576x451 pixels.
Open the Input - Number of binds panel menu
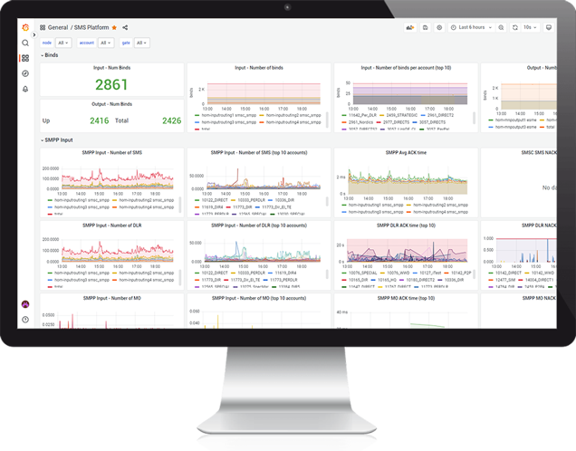pos(259,68)
